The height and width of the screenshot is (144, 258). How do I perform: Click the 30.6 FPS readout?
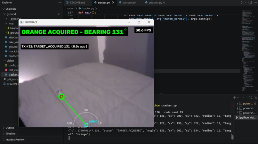143,30
